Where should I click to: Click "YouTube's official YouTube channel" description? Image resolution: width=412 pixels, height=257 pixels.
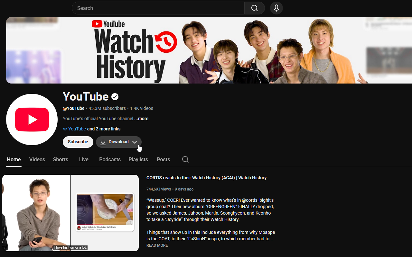click(98, 119)
